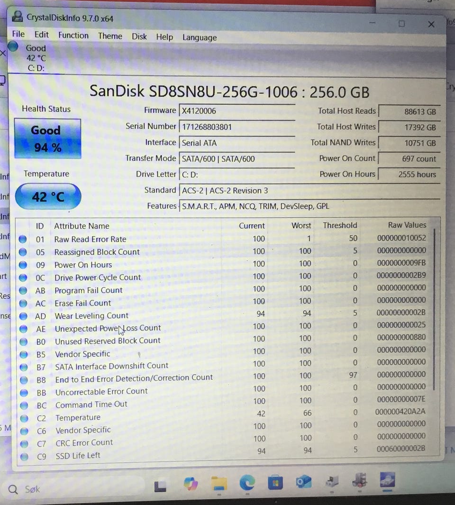Viewport: 455px width, 505px height.
Task: Click status icon for Command Time Out
Action: pos(24,405)
